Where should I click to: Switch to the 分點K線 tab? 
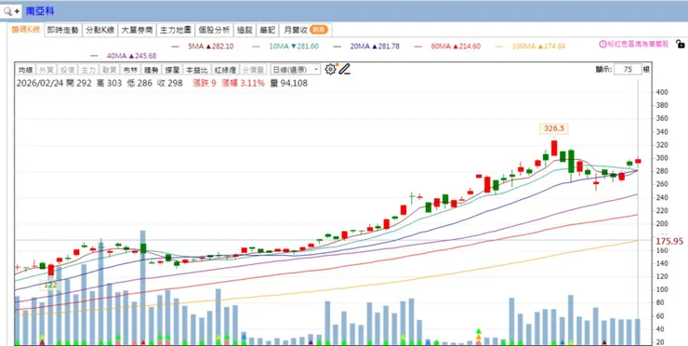100,31
